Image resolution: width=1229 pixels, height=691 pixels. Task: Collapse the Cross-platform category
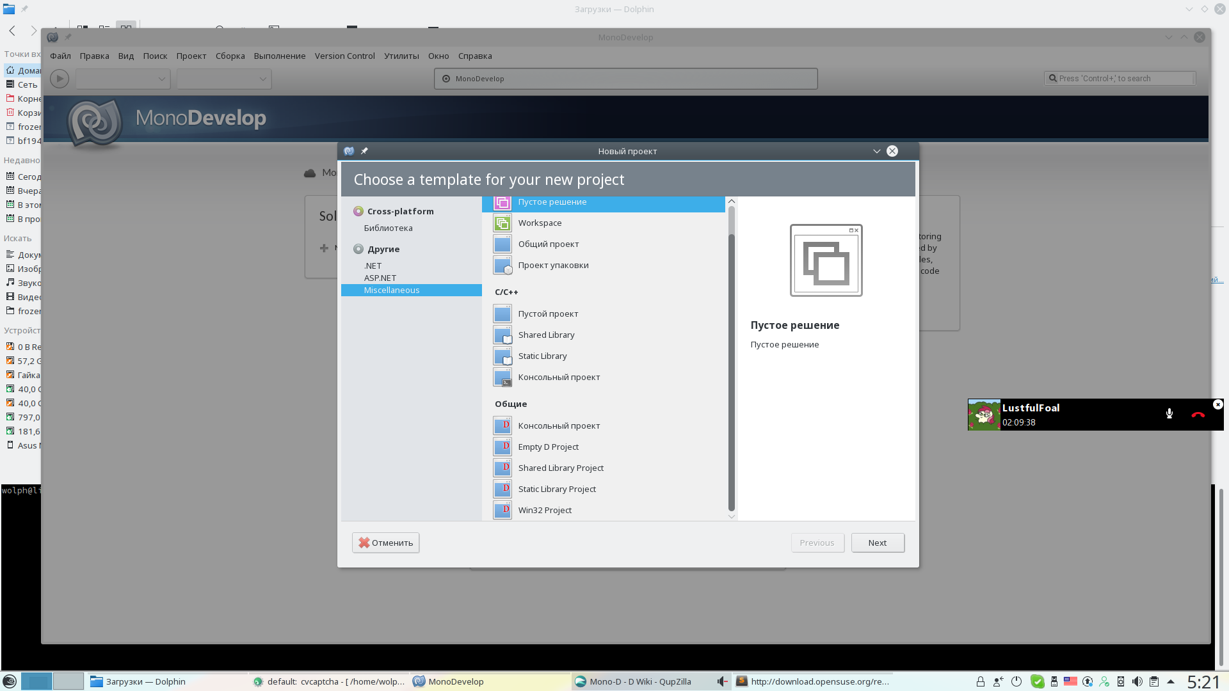coord(358,212)
